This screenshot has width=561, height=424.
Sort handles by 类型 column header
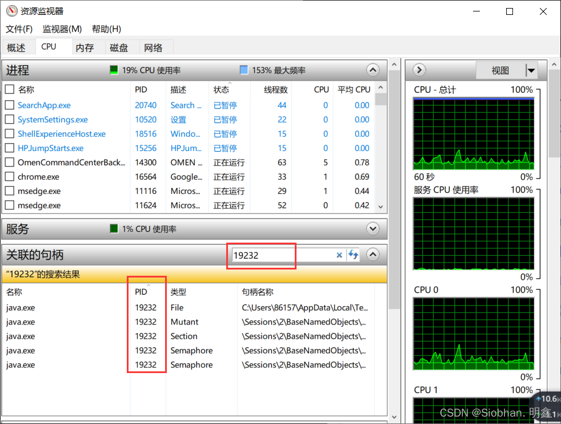click(178, 292)
